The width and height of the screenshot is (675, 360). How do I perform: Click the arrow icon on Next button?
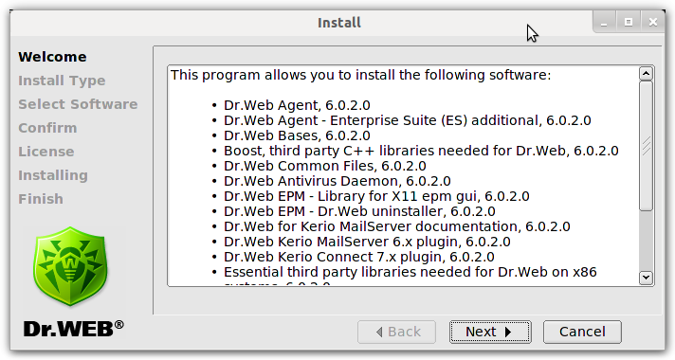click(508, 332)
